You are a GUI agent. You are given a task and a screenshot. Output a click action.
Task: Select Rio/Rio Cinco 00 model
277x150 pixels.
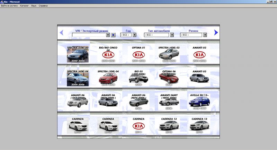point(108,54)
